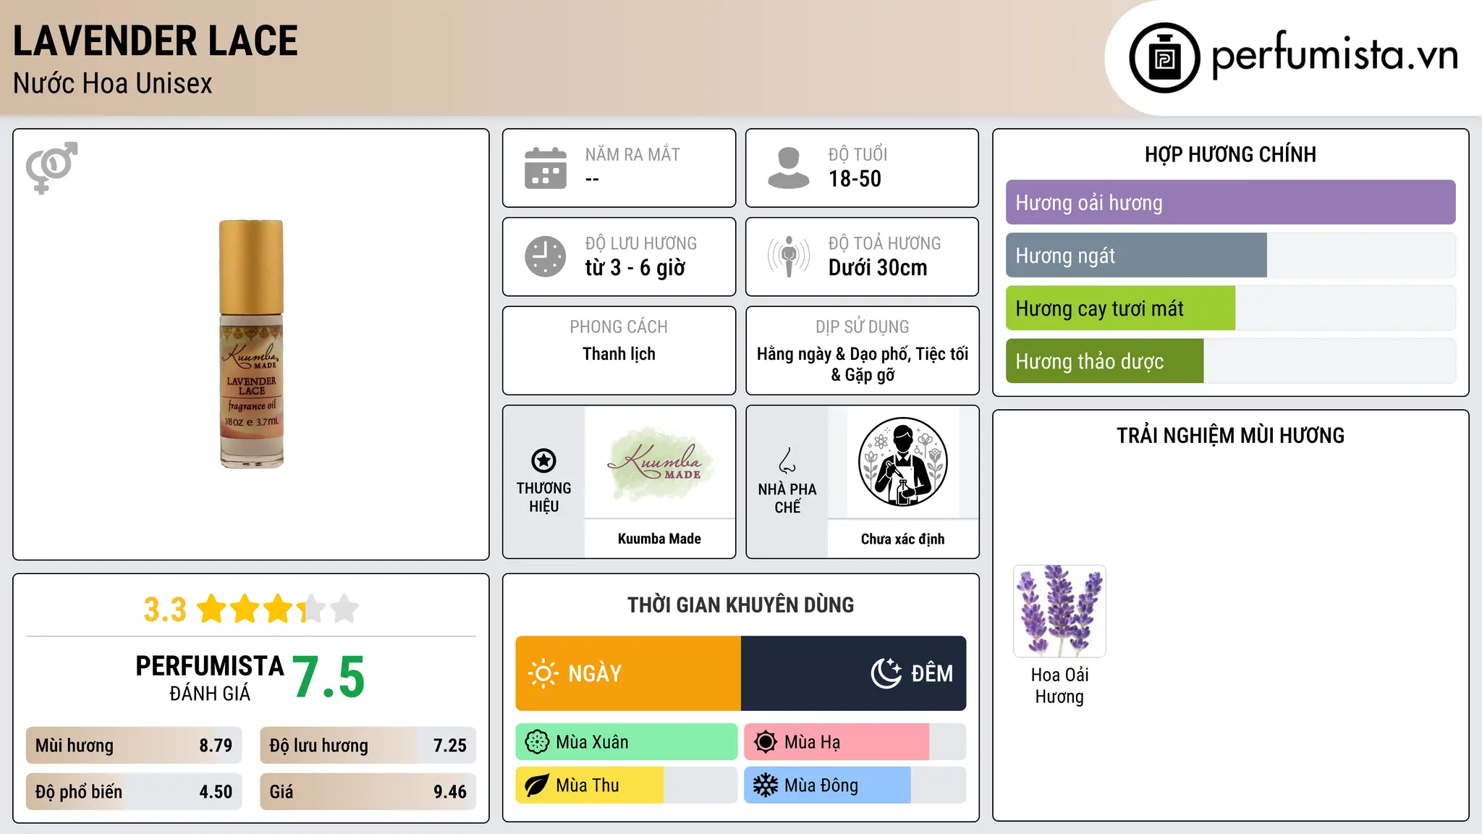
Task: Click the nose icon above Nhà pha chế
Action: pos(787,460)
